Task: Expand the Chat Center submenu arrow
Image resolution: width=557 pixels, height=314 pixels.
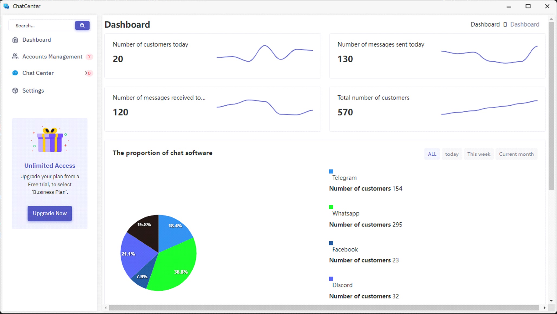Action: click(x=86, y=73)
